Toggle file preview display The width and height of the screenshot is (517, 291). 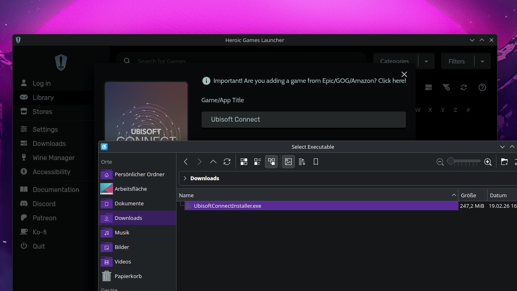point(288,162)
